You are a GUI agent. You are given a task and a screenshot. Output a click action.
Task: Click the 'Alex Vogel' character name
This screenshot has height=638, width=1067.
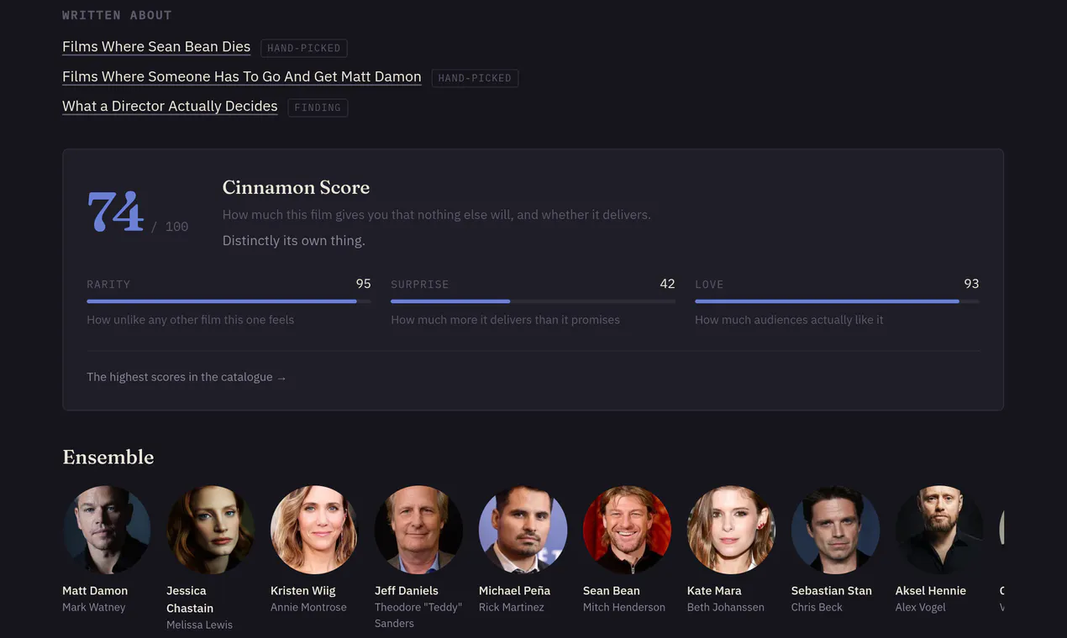click(921, 607)
